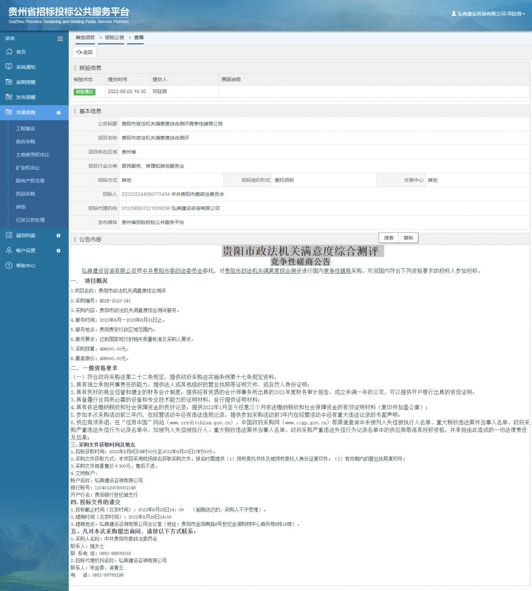Select 其他 submenu item in sidebar
Viewport: 532px width, 591px height.
(x=20, y=207)
